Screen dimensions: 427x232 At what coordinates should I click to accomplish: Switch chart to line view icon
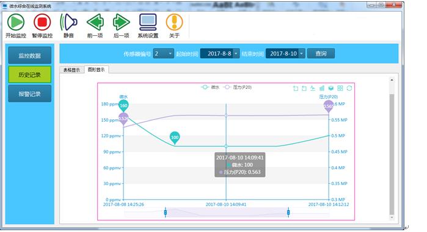(313, 88)
